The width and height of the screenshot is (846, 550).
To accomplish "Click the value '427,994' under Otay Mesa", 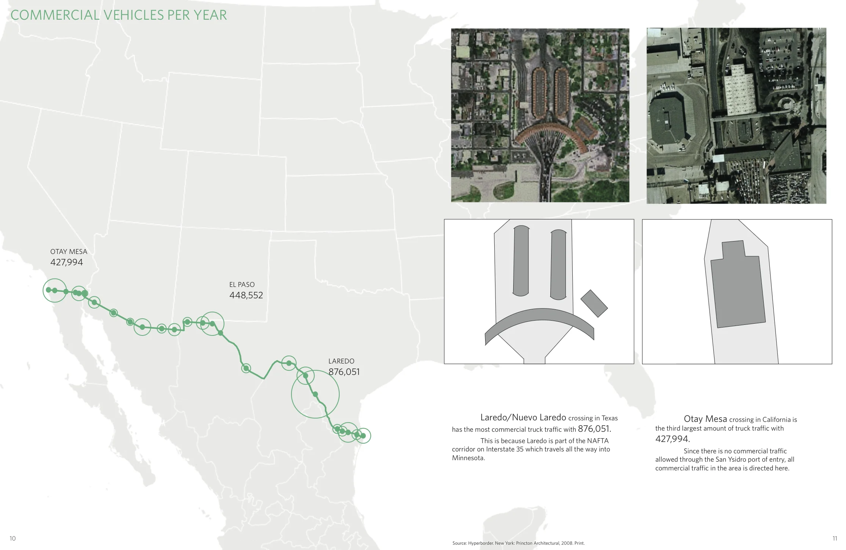I will [x=66, y=262].
